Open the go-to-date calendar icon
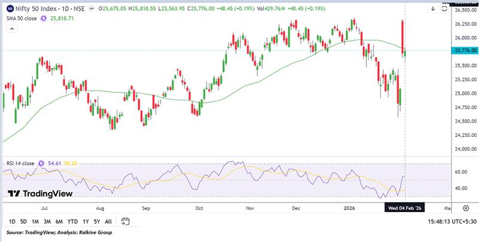Viewport: 479px width, 242px height. click(126, 222)
